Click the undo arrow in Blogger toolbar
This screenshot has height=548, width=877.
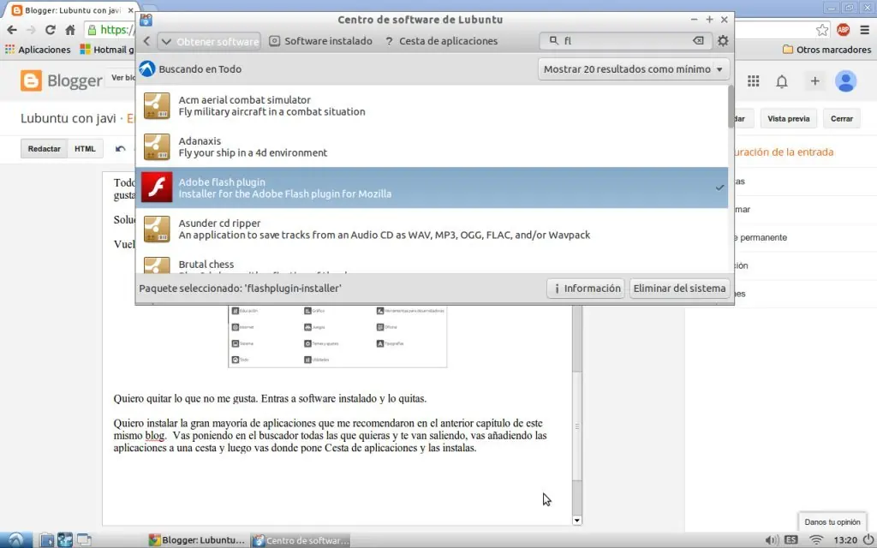pos(120,149)
